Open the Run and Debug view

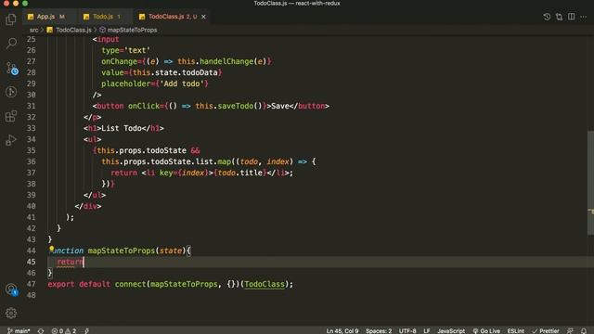click(11, 140)
